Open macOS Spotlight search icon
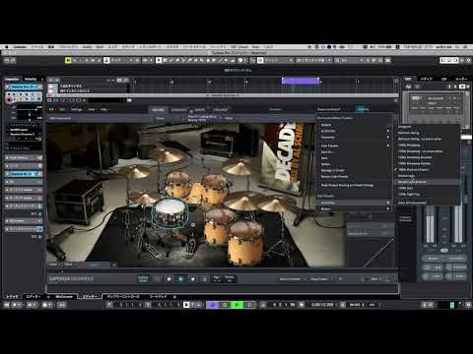Screen dimensions: 473x354 pyautogui.click(x=457, y=47)
